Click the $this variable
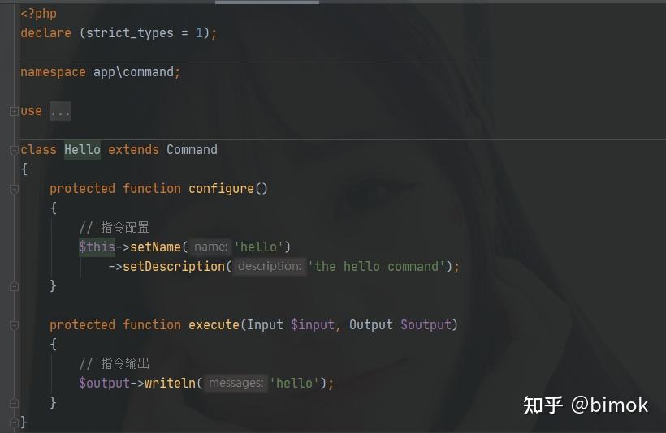 (x=97, y=247)
